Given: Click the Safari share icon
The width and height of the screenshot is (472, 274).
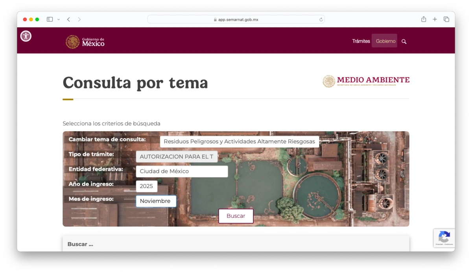Looking at the screenshot, I should pyautogui.click(x=423, y=19).
